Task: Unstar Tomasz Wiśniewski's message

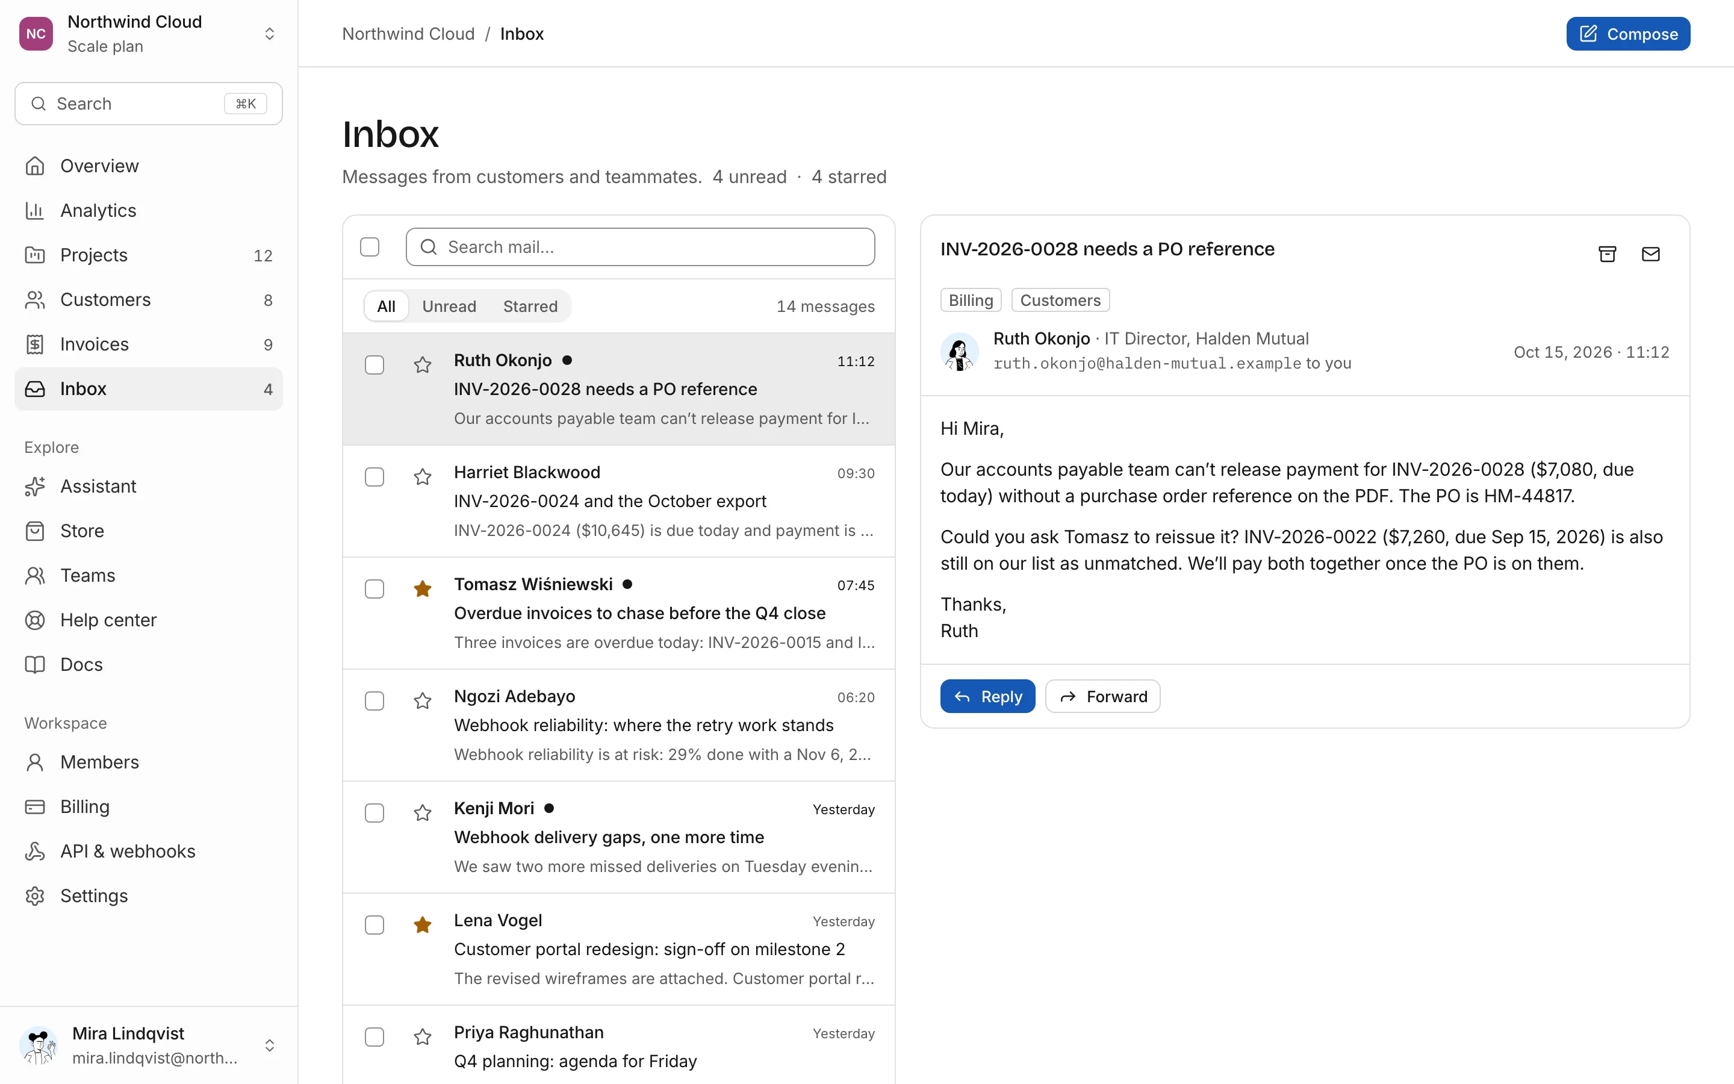Action: (x=423, y=588)
